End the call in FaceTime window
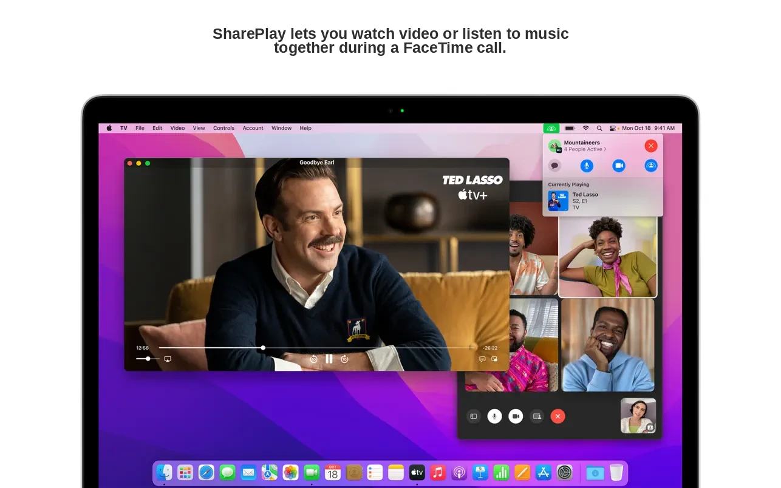This screenshot has height=488, width=781. (558, 416)
